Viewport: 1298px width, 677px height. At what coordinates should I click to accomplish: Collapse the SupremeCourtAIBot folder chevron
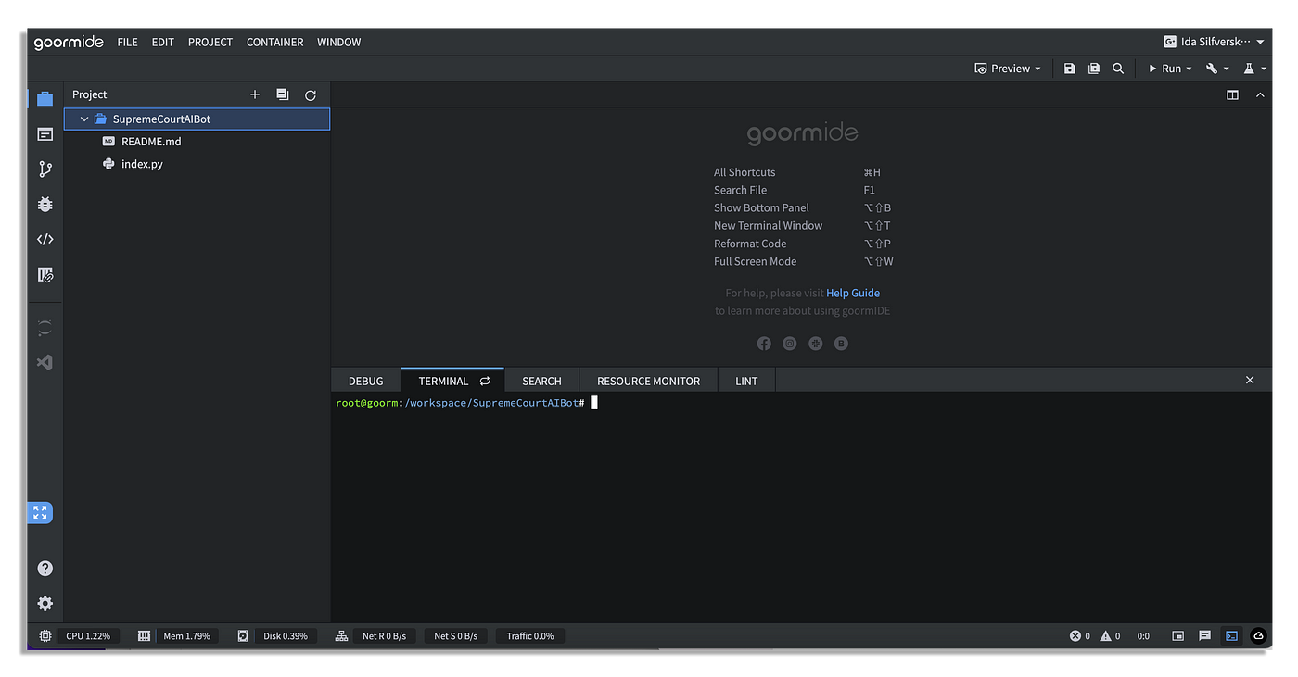coord(84,119)
